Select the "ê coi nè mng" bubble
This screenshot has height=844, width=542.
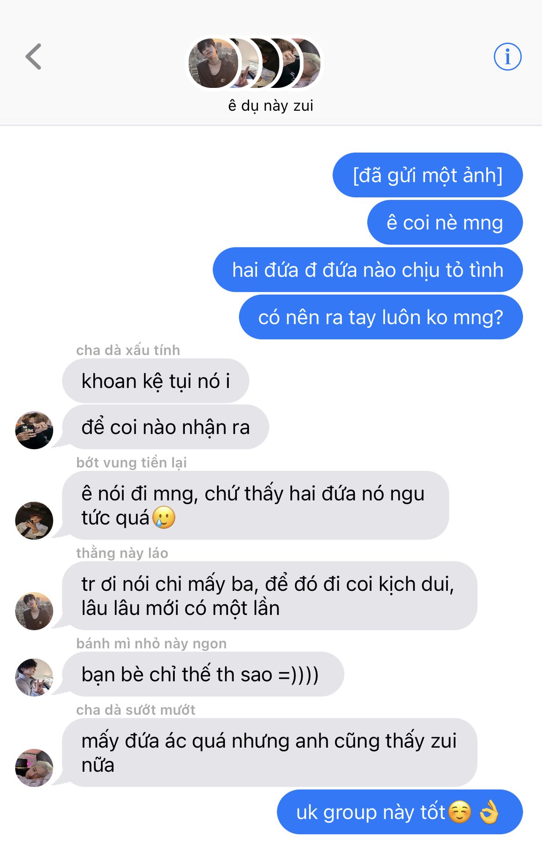[444, 222]
